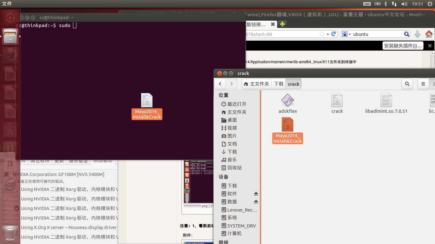Open the SYSTEM_DRV device
435x244 pixels.
coord(239,226)
